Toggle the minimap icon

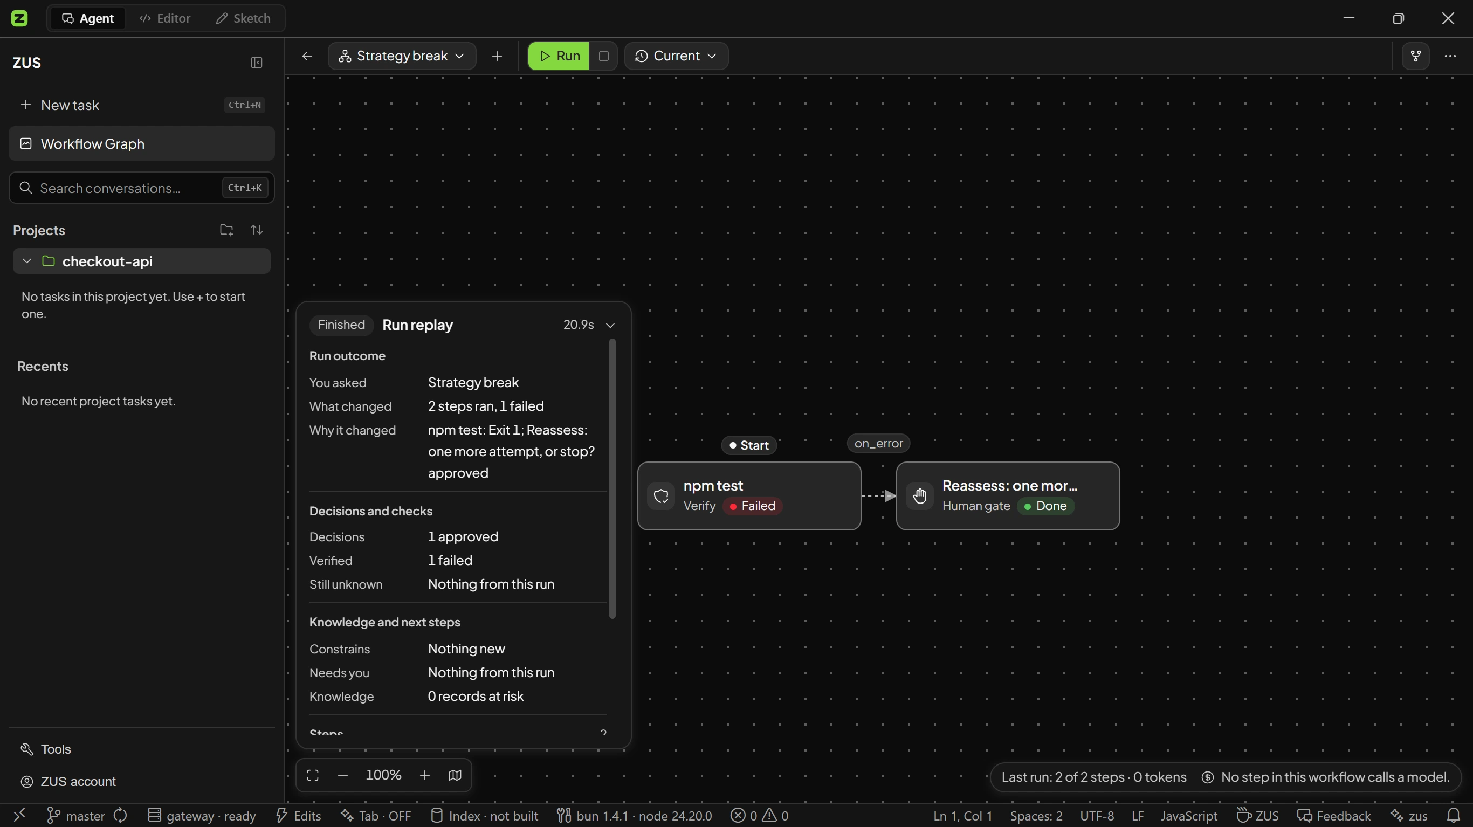coord(455,776)
